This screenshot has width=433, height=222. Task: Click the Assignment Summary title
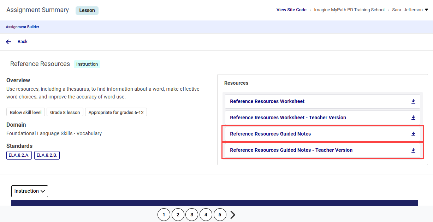(x=37, y=10)
